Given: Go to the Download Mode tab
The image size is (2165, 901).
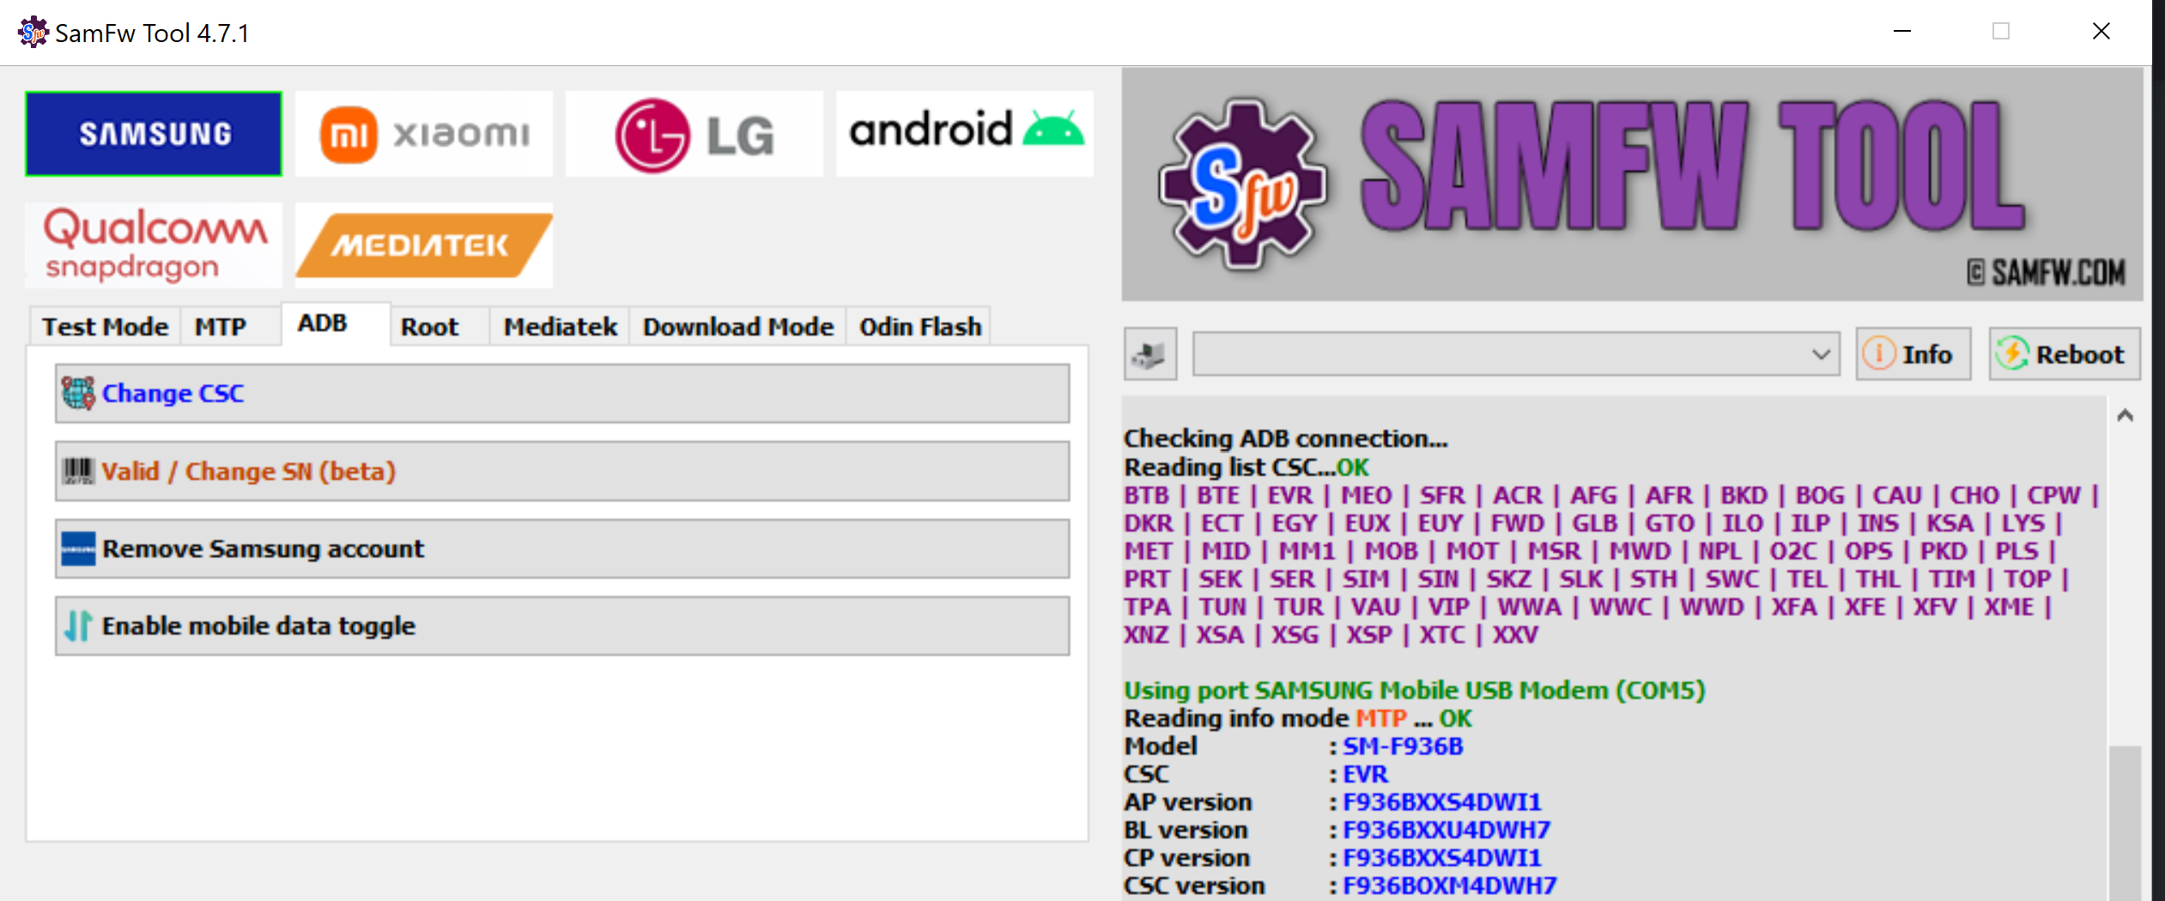Looking at the screenshot, I should (738, 327).
